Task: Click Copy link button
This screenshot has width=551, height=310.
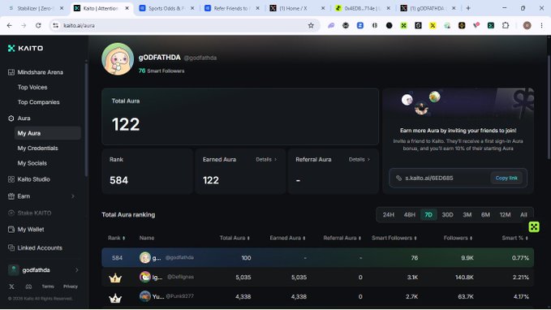Action: click(x=506, y=178)
